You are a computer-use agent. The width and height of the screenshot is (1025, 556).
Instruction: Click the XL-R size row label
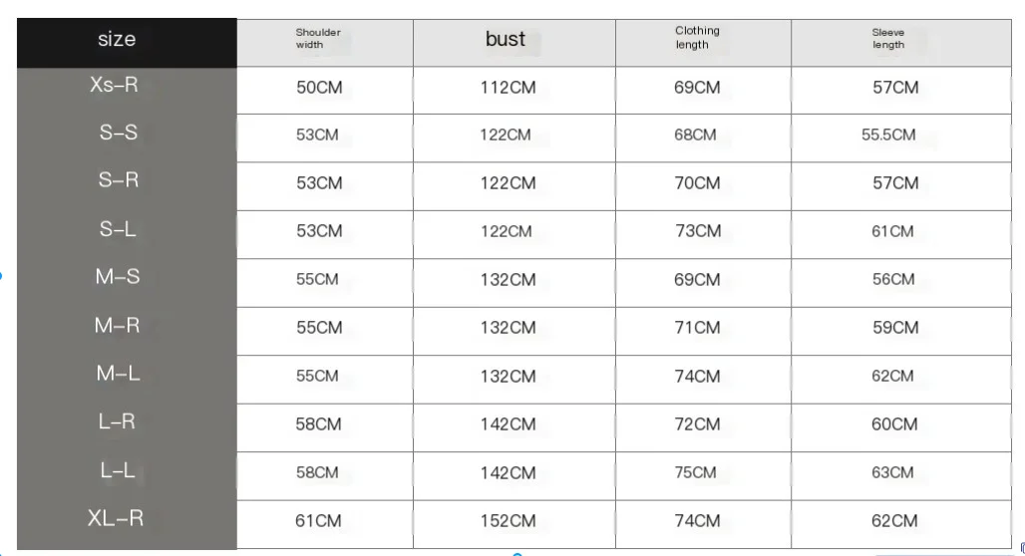tap(116, 519)
